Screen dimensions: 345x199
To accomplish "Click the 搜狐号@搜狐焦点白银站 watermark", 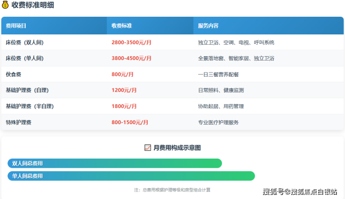I will [x=300, y=191].
